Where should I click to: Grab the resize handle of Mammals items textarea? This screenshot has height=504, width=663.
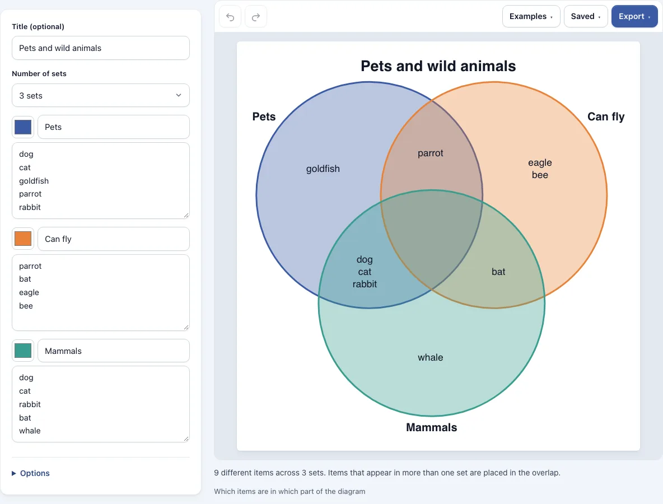pyautogui.click(x=186, y=439)
